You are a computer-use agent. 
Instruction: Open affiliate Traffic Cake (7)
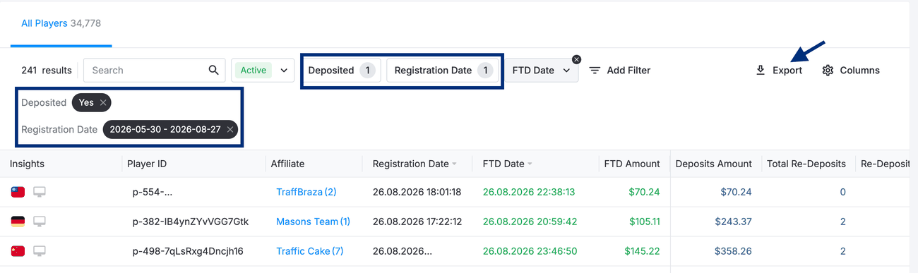pos(310,251)
